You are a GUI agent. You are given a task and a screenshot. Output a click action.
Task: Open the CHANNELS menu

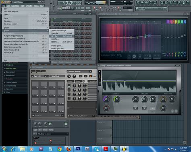pyautogui.click(x=15, y=6)
